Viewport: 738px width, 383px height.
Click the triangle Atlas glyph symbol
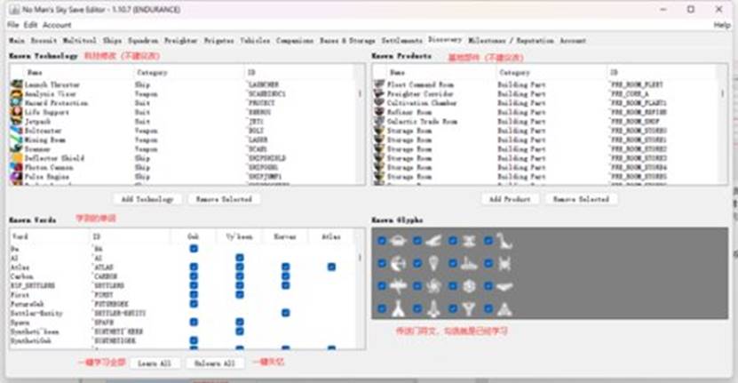coord(504,309)
